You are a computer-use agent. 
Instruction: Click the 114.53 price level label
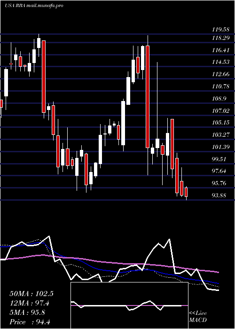(x=220, y=62)
